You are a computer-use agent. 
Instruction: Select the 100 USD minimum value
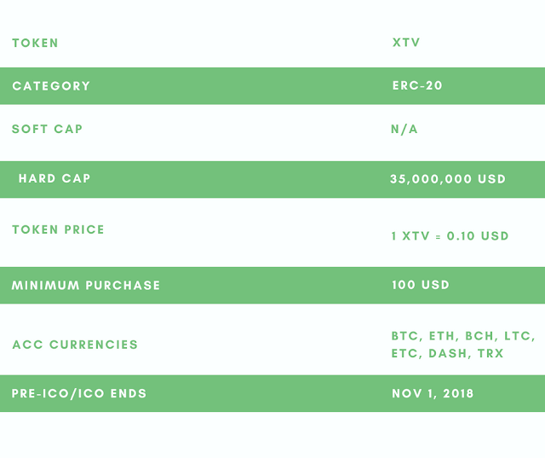(421, 285)
